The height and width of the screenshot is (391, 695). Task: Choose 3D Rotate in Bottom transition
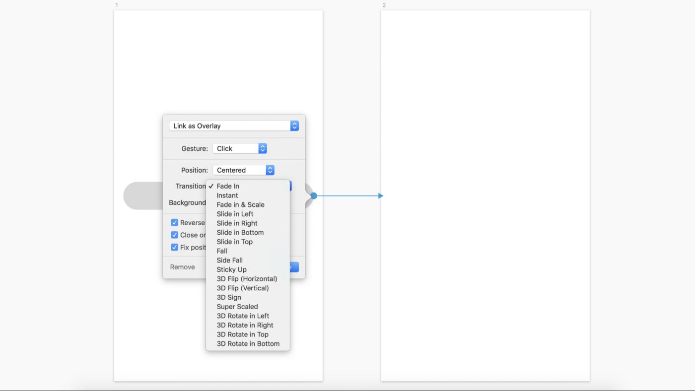(x=248, y=344)
